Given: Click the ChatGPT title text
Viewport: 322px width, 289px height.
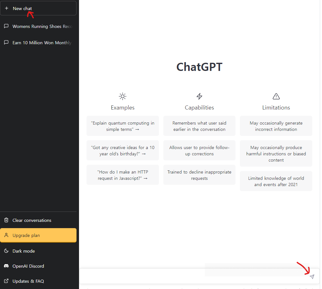Looking at the screenshot, I should coord(199,67).
